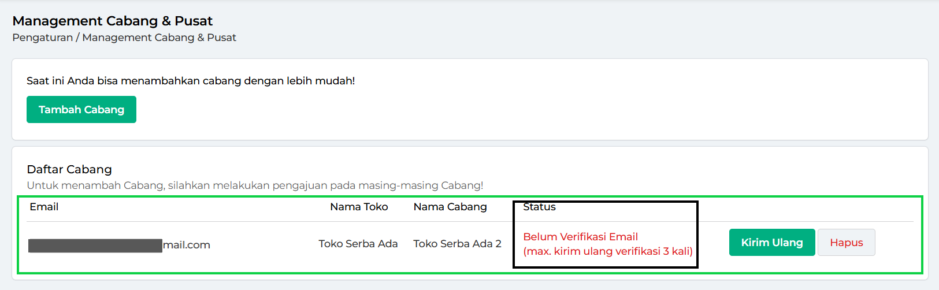Click the text about menambahkan cabang lebih mudah
This screenshot has width=939, height=290.
(x=191, y=81)
